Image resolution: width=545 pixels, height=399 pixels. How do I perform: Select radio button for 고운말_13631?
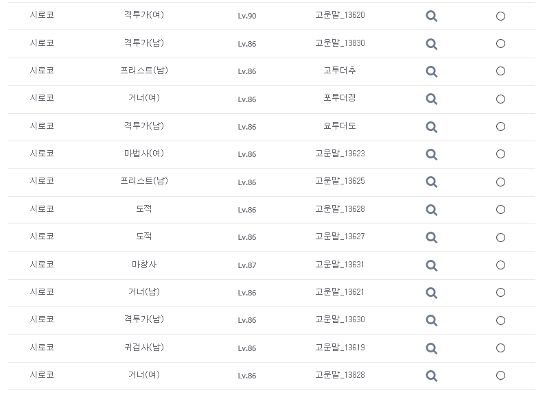tap(500, 265)
